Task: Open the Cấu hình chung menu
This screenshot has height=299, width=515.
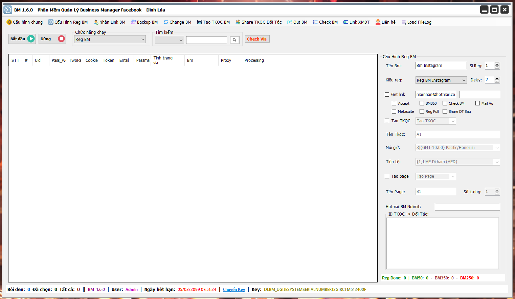Action: coord(25,22)
